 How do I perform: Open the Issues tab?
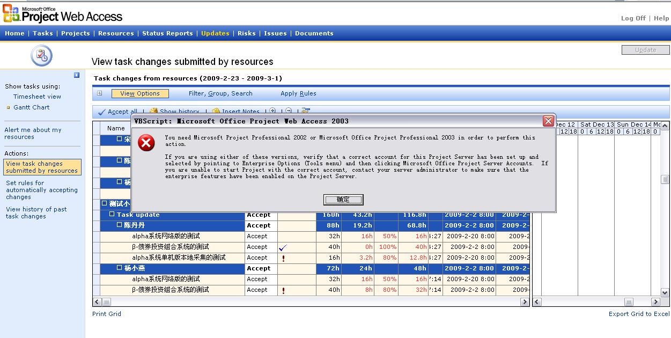[275, 33]
